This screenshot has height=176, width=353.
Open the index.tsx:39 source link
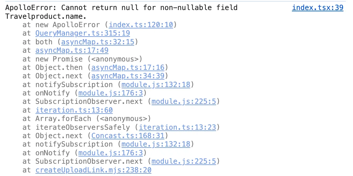click(x=318, y=8)
